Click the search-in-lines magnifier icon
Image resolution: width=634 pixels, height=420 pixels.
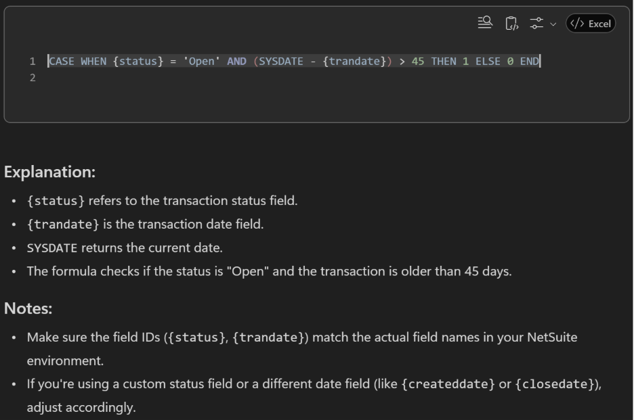tap(485, 23)
